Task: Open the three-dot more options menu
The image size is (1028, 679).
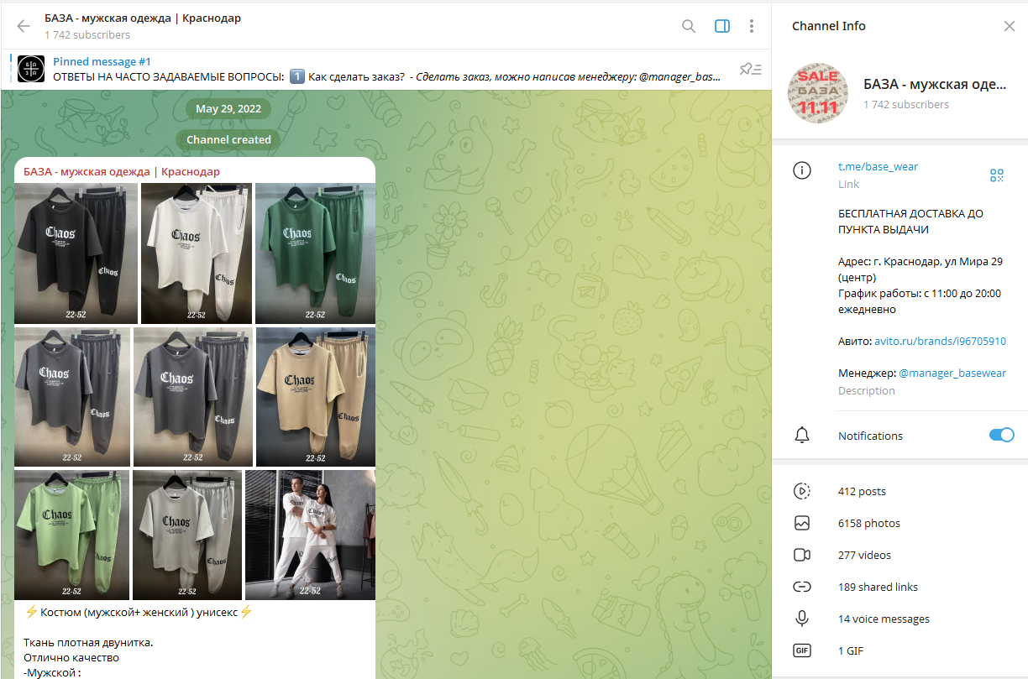Action: (x=752, y=26)
